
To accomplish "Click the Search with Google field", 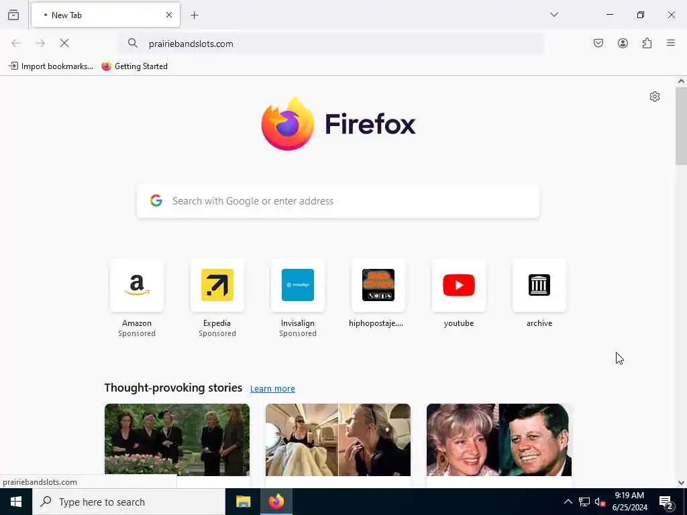I will (x=338, y=201).
